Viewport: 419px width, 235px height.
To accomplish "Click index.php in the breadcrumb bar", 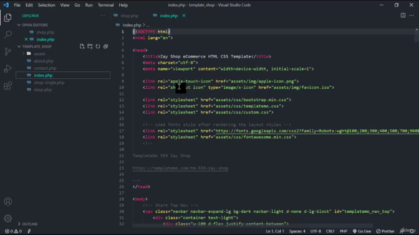I will [132, 25].
